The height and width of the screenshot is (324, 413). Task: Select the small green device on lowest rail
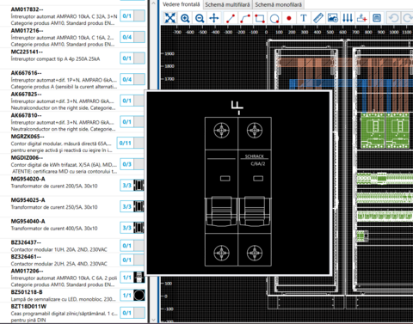361,236
